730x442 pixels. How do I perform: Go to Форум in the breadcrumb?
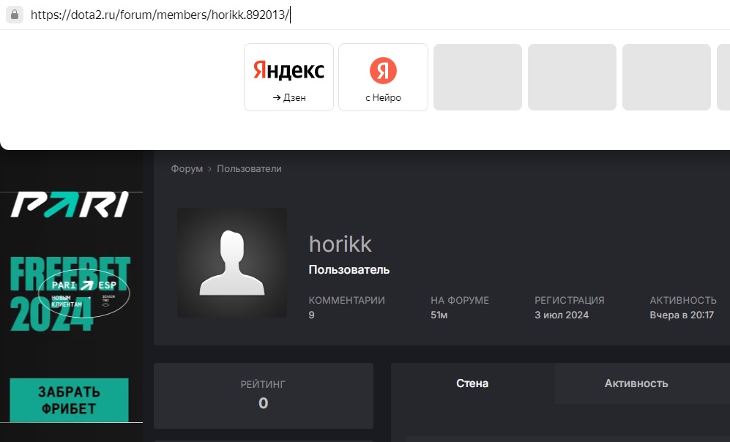tap(187, 169)
